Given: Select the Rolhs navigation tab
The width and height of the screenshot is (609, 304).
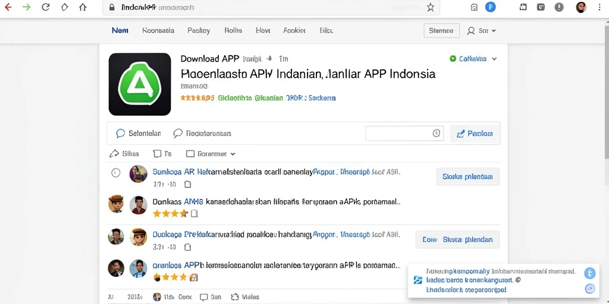Looking at the screenshot, I should (x=233, y=30).
